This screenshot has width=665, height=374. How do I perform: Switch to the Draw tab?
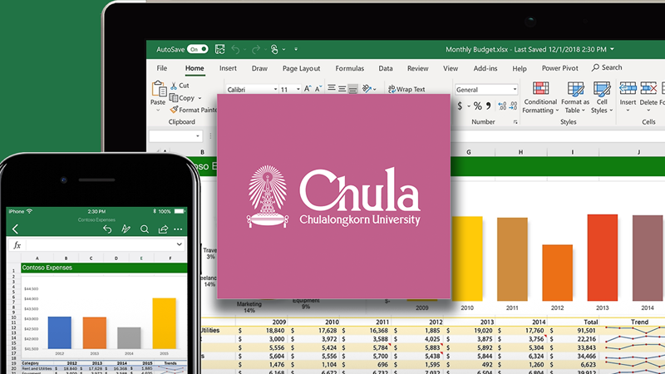(x=259, y=68)
